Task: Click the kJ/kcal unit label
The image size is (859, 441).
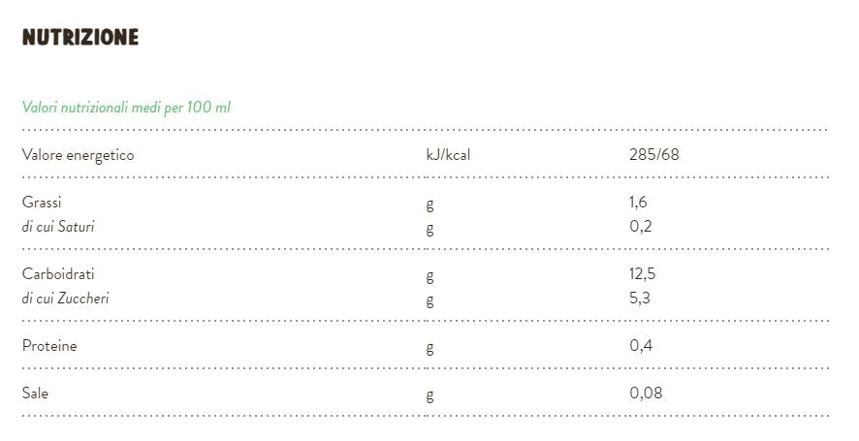Action: pyautogui.click(x=448, y=155)
